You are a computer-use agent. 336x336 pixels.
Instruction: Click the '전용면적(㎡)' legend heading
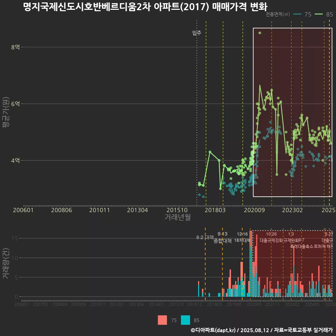(278, 14)
